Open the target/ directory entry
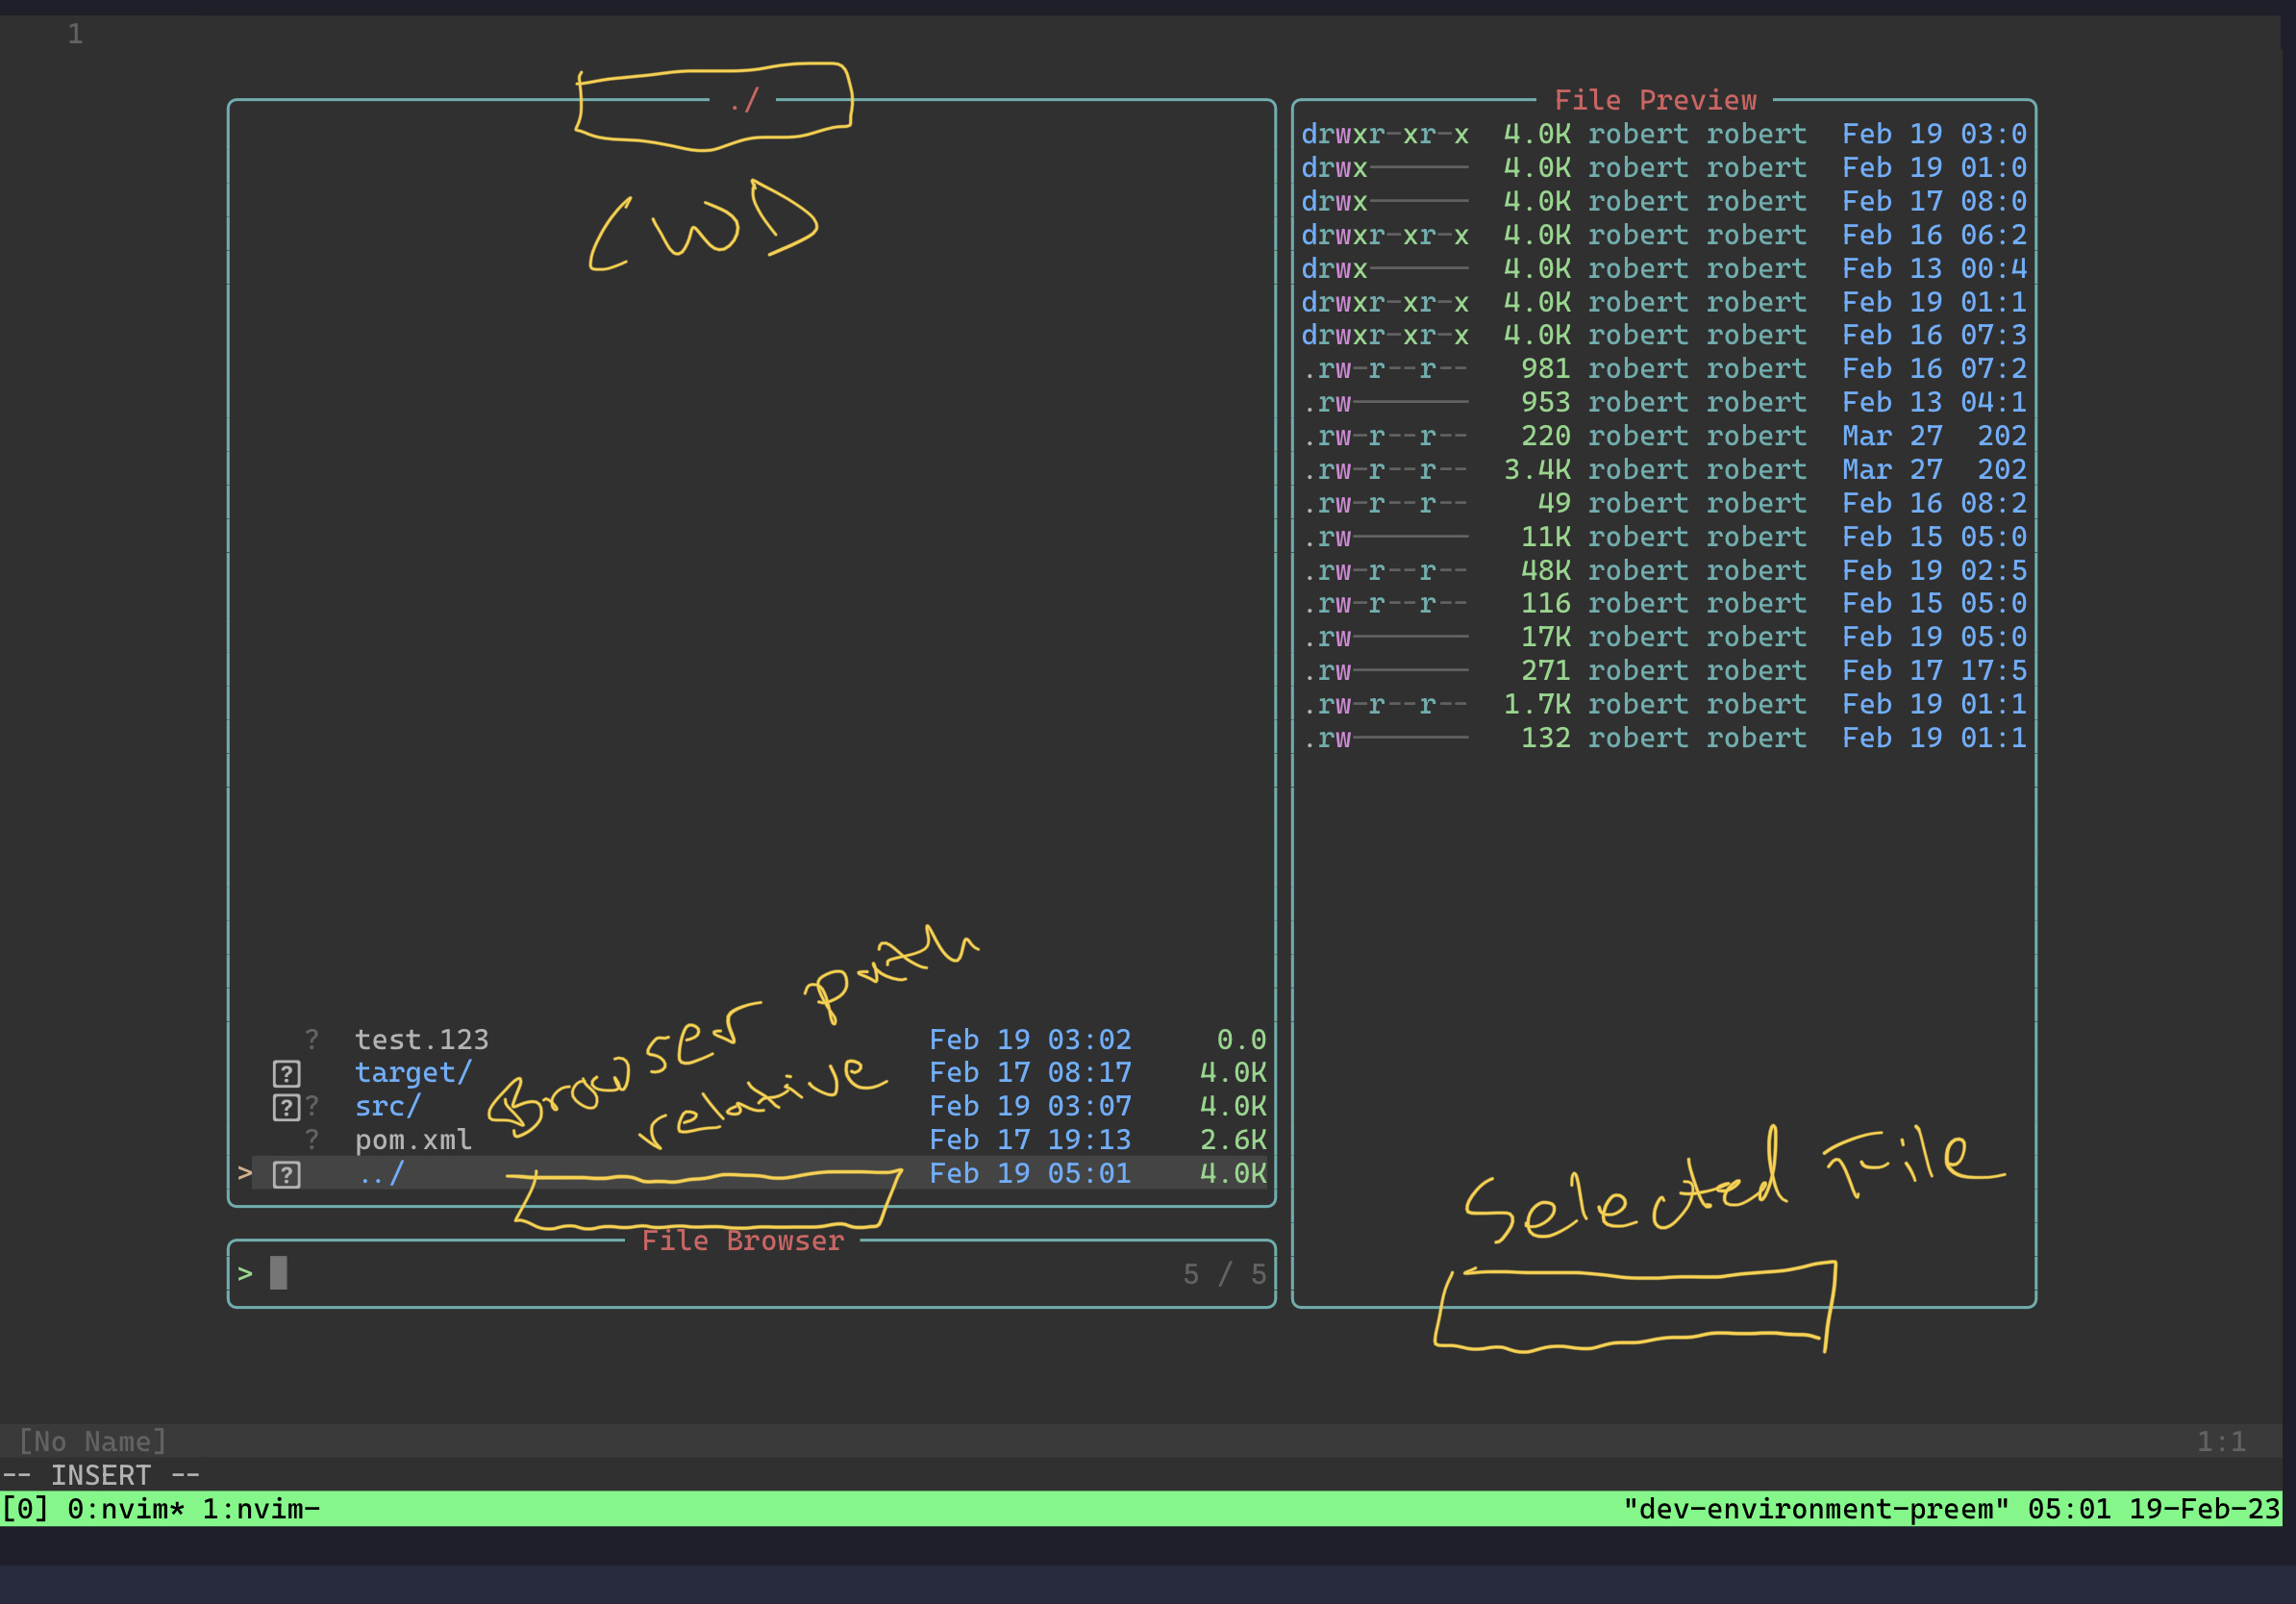 [x=414, y=1072]
